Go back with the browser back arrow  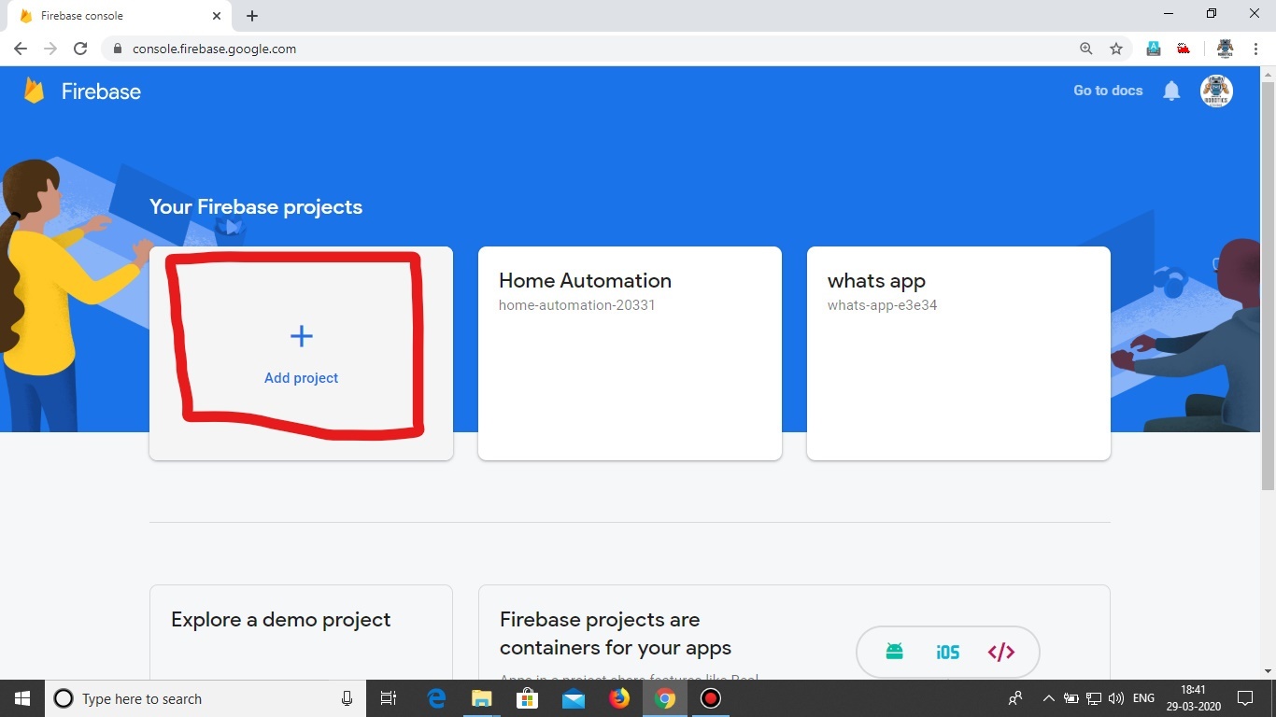coord(21,49)
